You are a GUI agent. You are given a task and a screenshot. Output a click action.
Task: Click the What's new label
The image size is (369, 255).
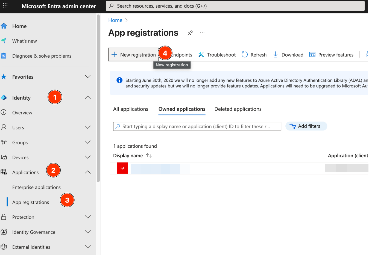point(25,41)
